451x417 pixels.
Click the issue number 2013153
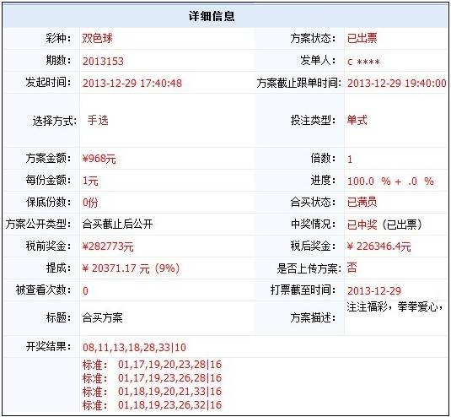[x=103, y=61]
